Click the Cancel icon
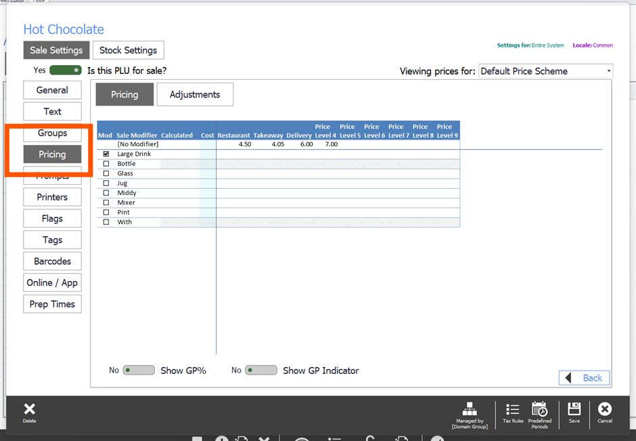 pos(604,409)
